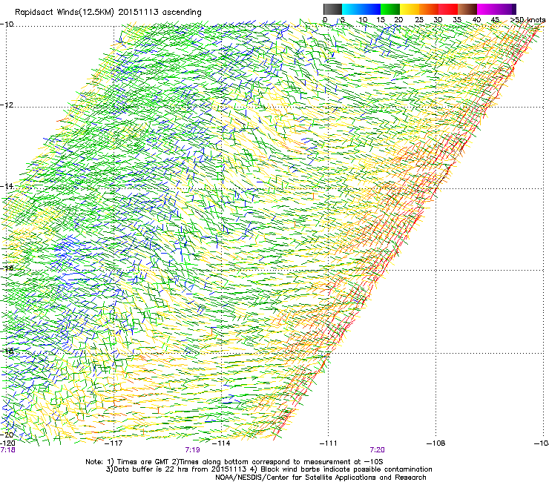The height and width of the screenshot is (482, 549).
Task: Click the -108 longitude axis label
Action: click(435, 443)
